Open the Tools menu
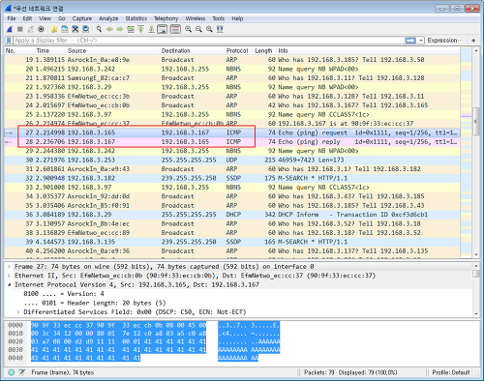Image resolution: width=484 pixels, height=381 pixels. click(x=218, y=18)
